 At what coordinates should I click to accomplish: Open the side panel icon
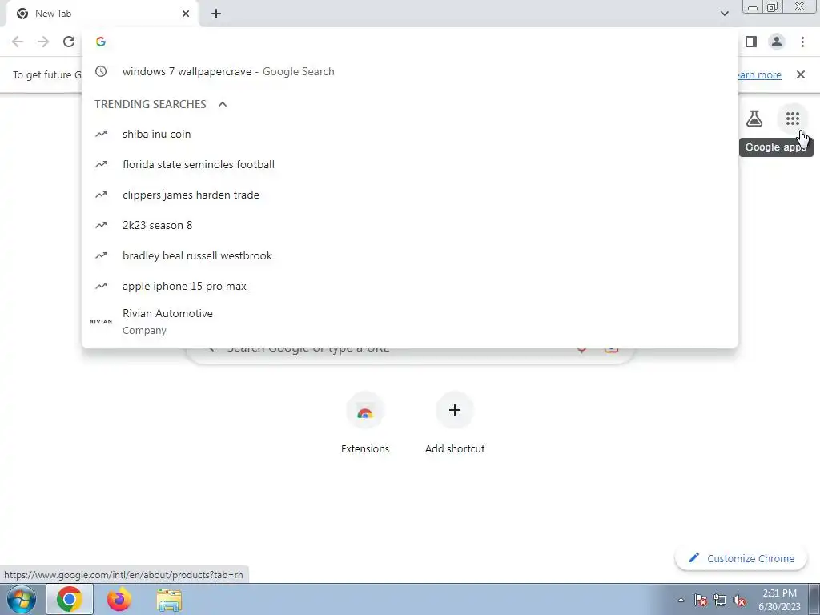coord(751,42)
